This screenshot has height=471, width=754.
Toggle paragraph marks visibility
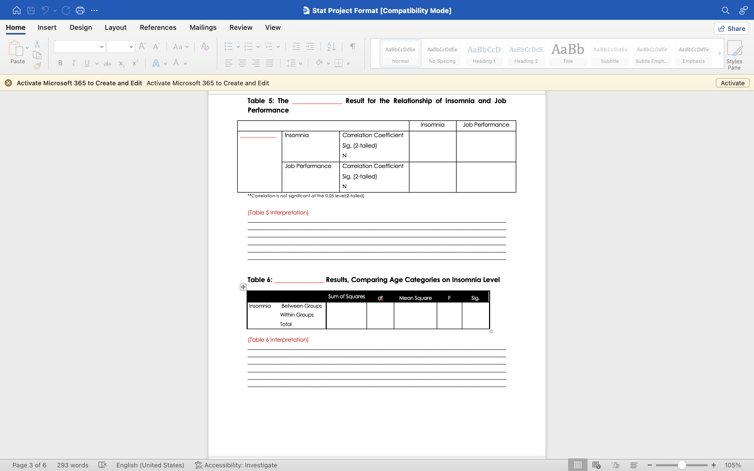coord(352,46)
